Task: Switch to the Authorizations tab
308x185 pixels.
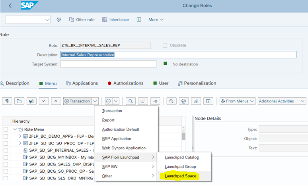Action: pos(125,83)
